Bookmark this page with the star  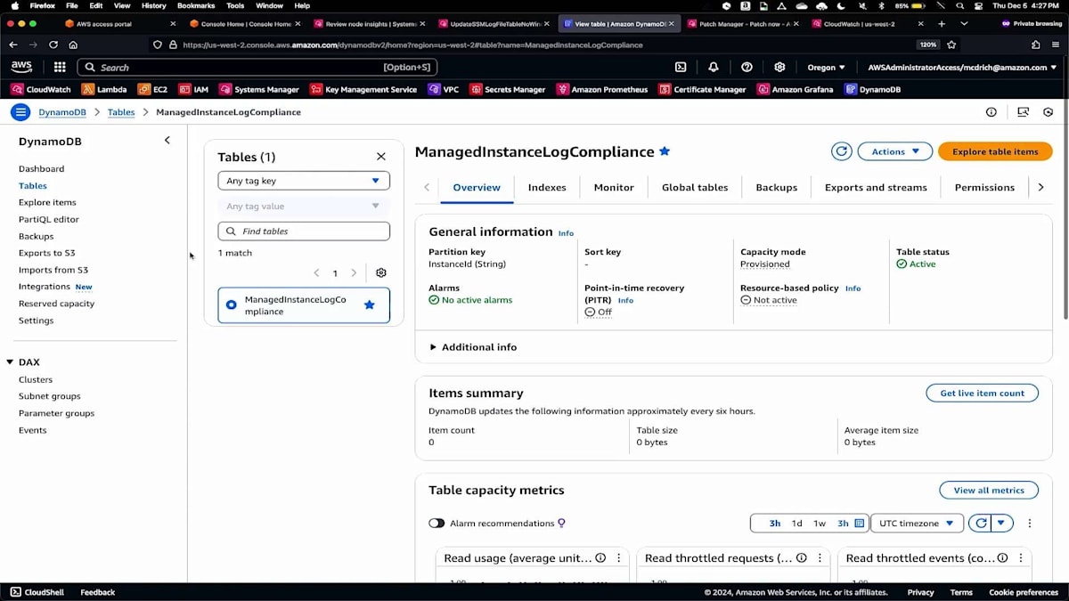(951, 45)
